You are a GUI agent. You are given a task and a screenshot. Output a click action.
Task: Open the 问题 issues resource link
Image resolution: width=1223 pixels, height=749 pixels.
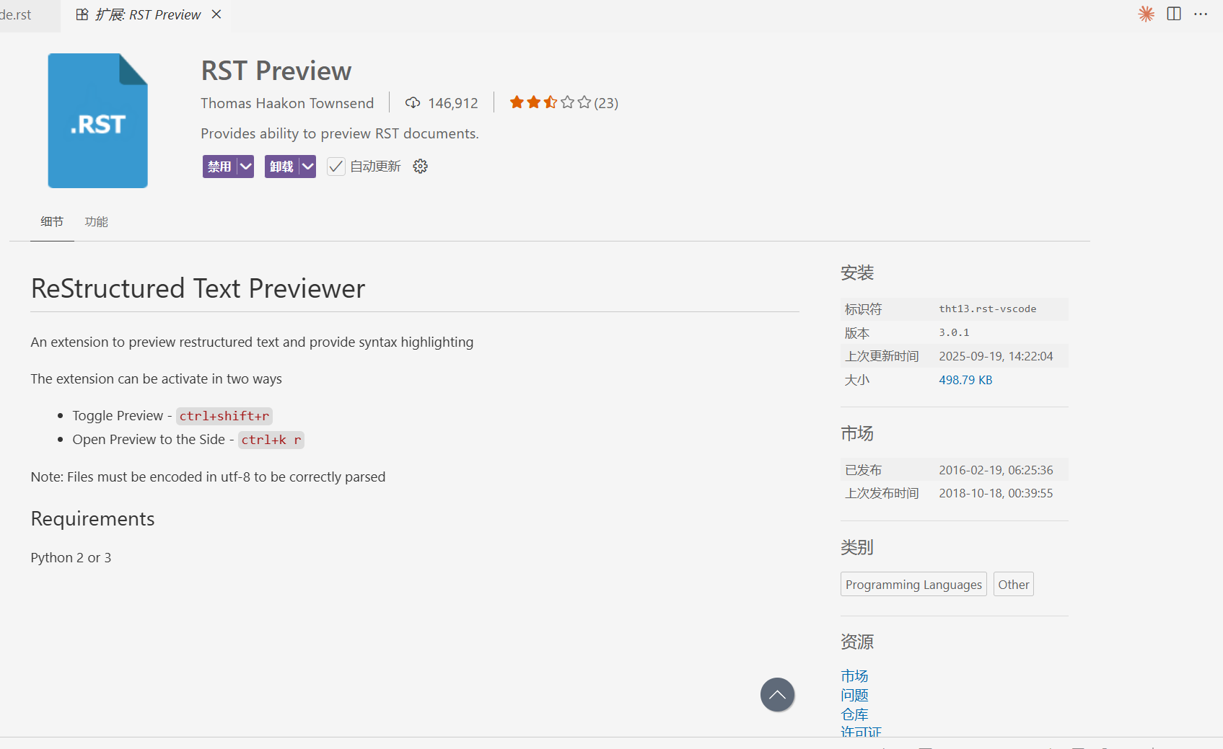click(x=854, y=696)
